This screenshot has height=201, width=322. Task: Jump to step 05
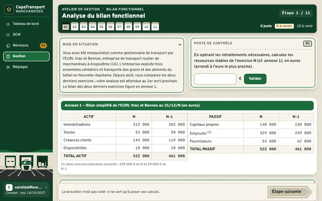tap(102, 27)
